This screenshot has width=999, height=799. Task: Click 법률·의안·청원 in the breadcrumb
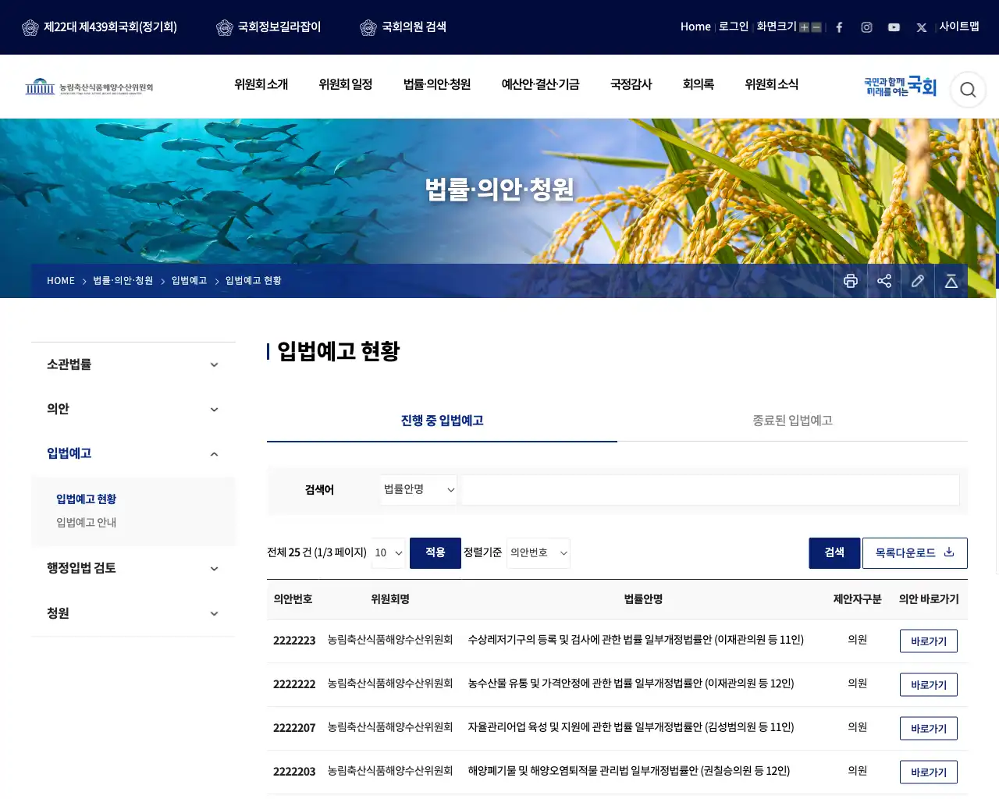[123, 281]
